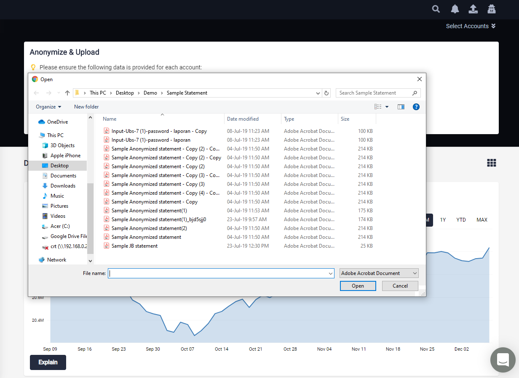The width and height of the screenshot is (519, 378).
Task: Select the YTD chart range tab
Action: pyautogui.click(x=461, y=220)
